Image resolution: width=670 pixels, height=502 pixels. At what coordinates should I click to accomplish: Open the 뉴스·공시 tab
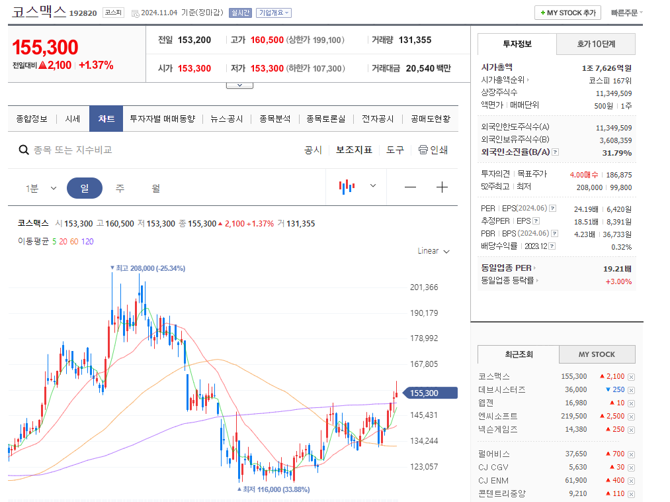click(226, 119)
